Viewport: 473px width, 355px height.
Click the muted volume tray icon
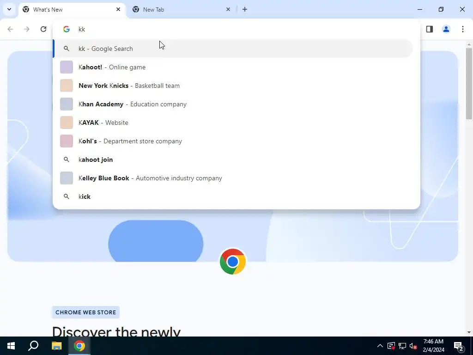tap(413, 346)
